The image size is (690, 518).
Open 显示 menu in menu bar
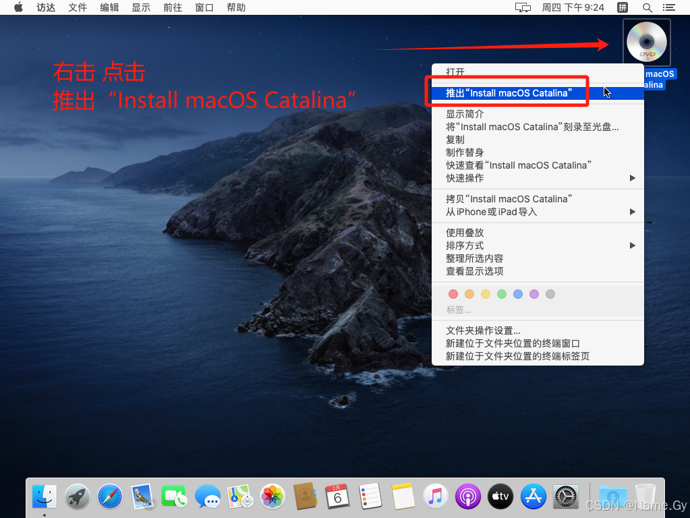point(141,7)
